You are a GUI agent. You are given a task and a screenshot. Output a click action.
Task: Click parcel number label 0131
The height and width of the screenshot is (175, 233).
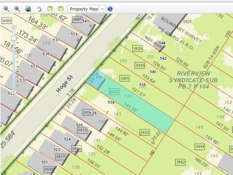[125, 79]
